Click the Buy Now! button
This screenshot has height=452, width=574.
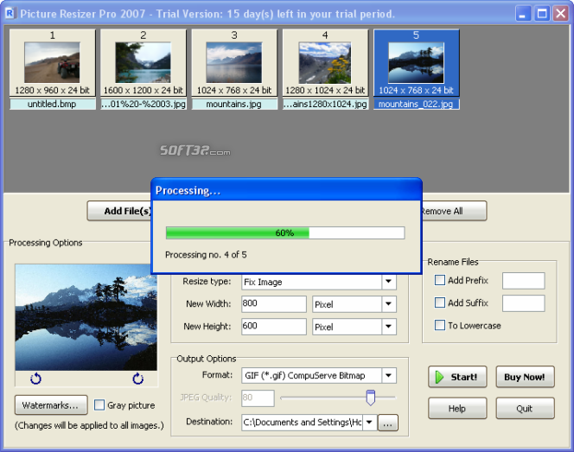coord(525,377)
